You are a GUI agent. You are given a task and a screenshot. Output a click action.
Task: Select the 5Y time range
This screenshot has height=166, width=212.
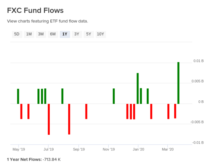pyautogui.click(x=88, y=34)
